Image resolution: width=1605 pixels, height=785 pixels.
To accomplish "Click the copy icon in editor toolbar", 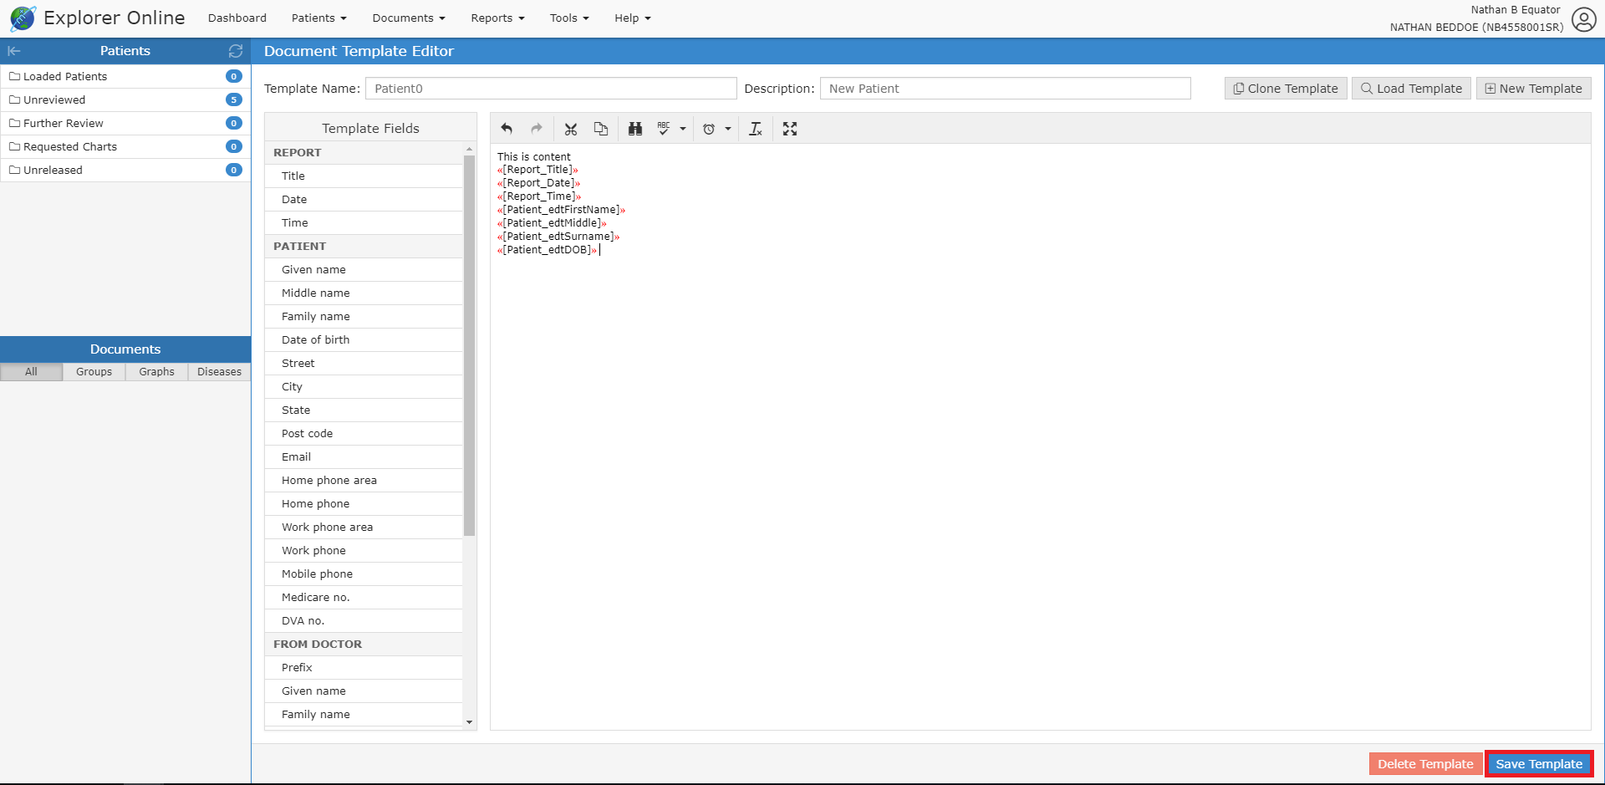I will coord(601,129).
